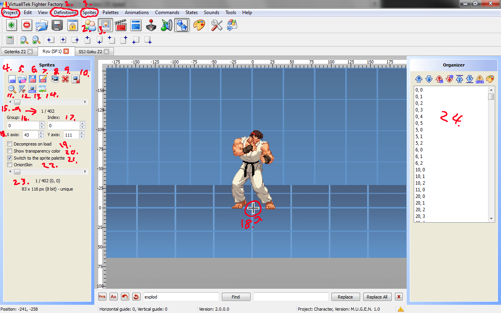Zoom out with the minus magnifier icon
The image size is (501, 313).
pos(24,40)
